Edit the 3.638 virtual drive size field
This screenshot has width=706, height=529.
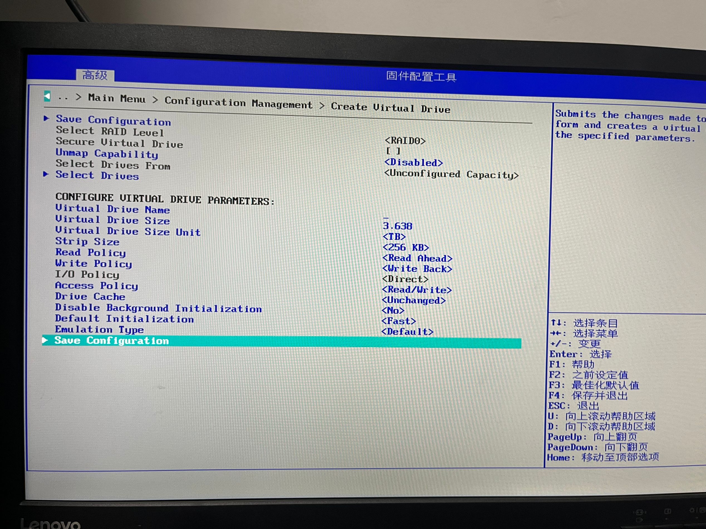(x=397, y=226)
